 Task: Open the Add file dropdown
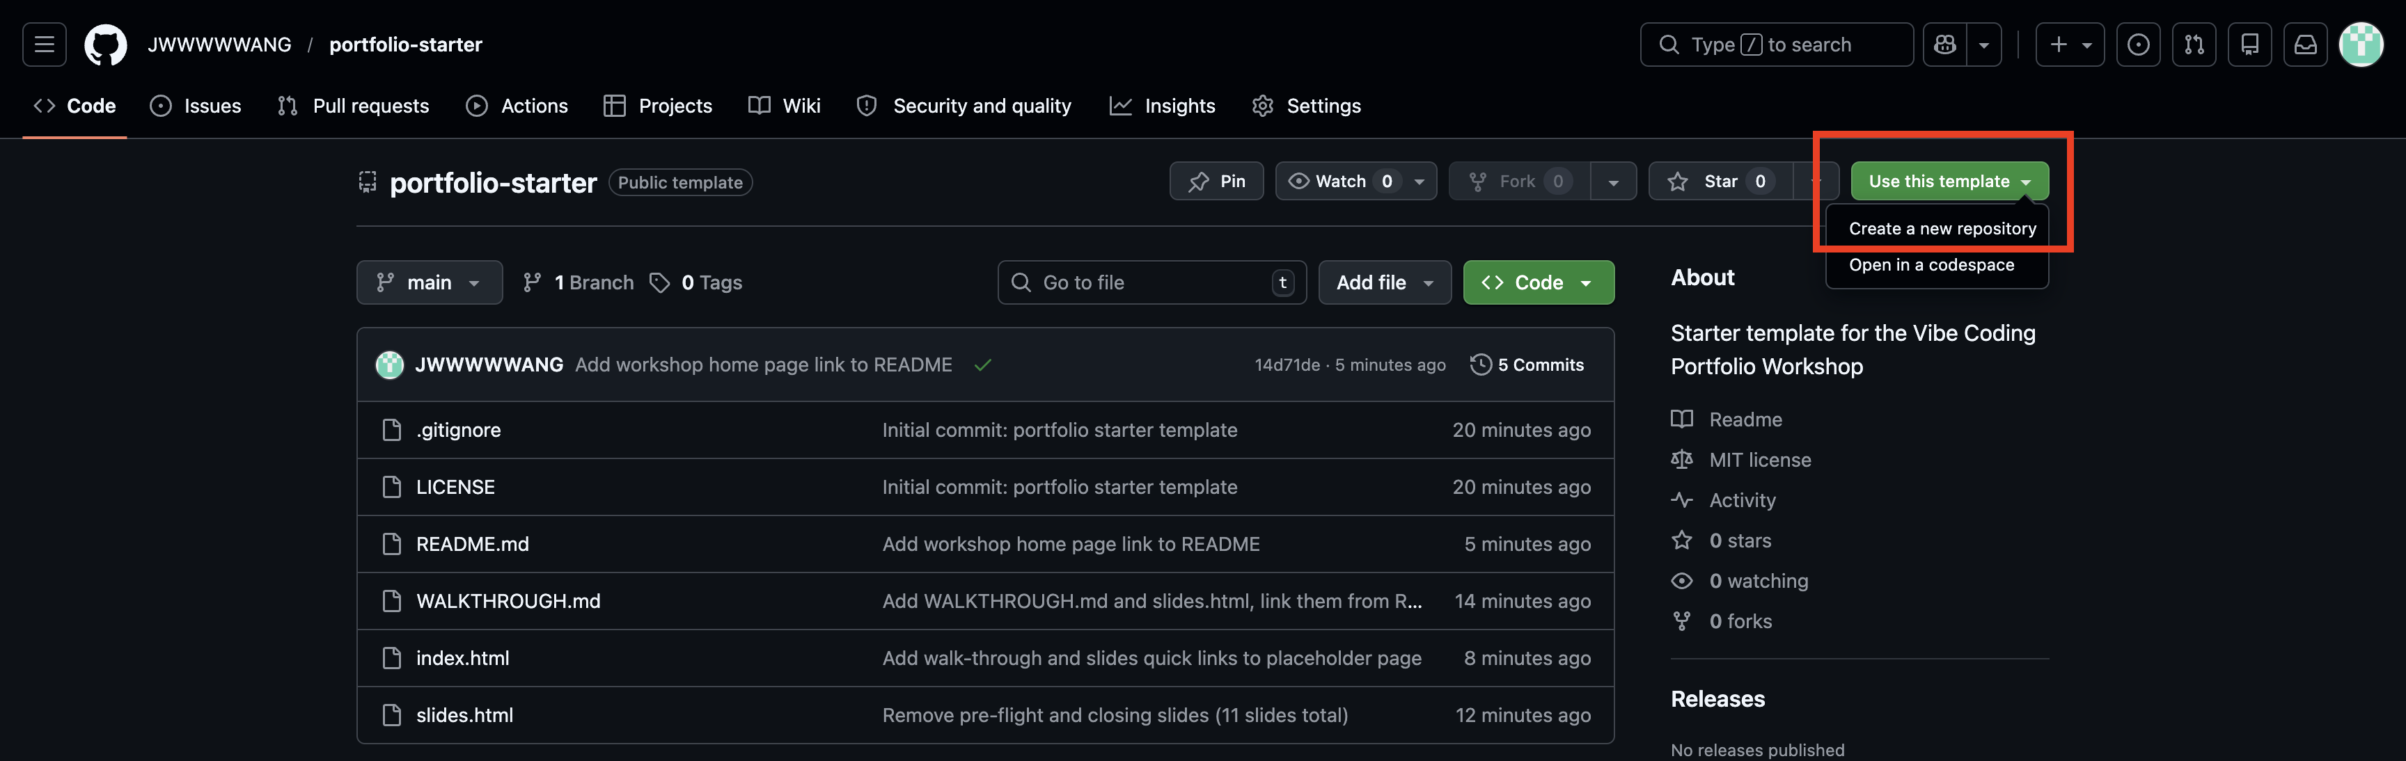point(1384,282)
